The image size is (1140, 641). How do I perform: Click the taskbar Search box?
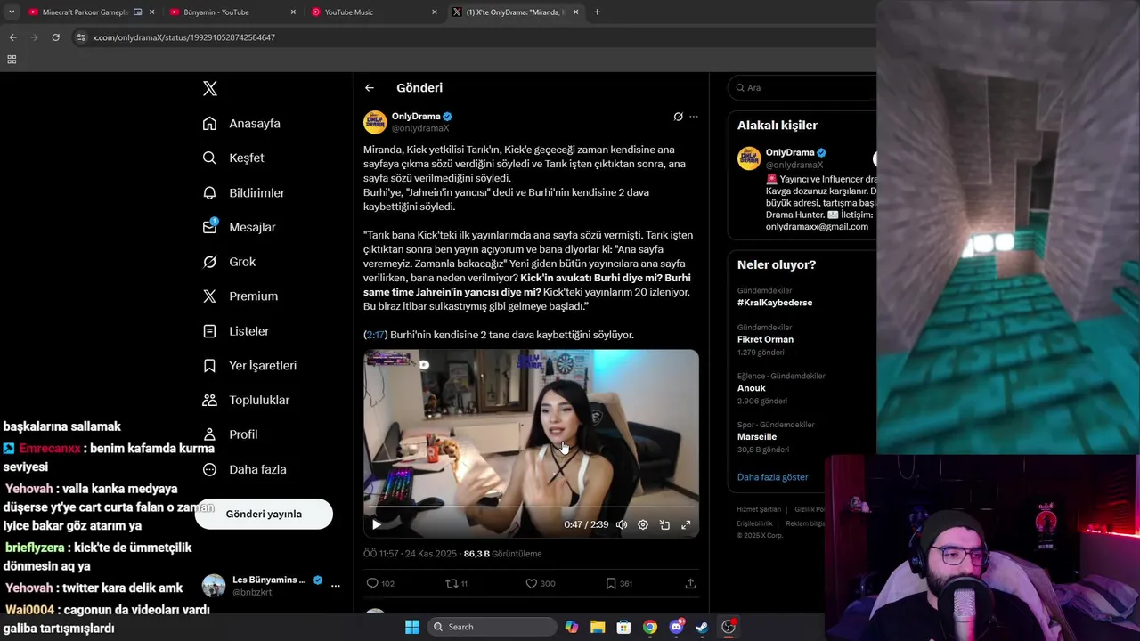pyautogui.click(x=492, y=627)
